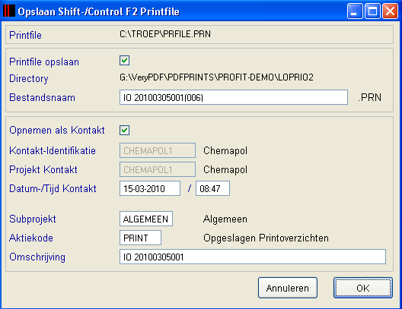Close the Opslaan Printfile dialog window
Viewport: 402px width, 309px height.
tap(391, 11)
